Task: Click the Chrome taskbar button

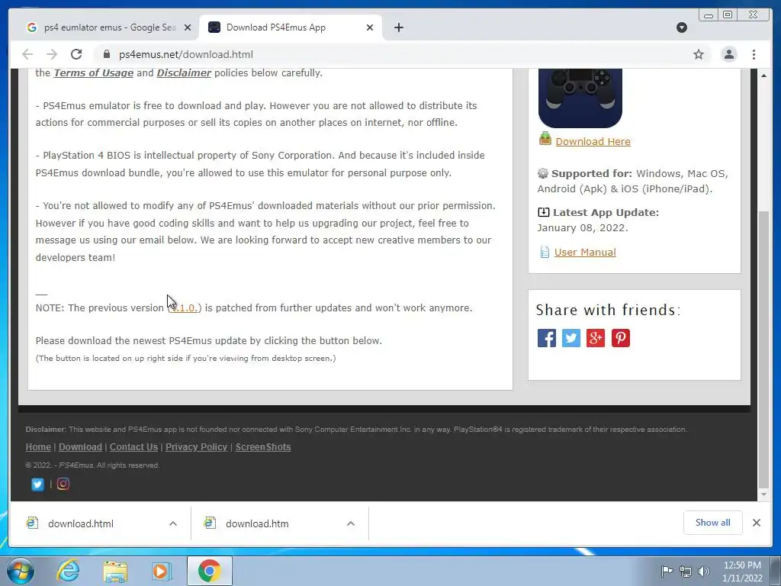Action: 209,571
